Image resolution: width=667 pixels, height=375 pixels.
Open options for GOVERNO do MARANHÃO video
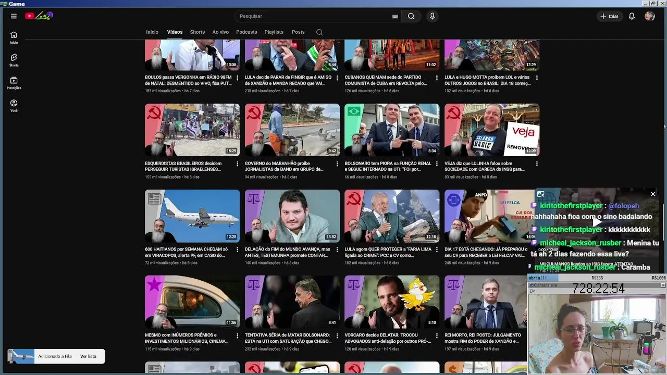[x=337, y=164]
